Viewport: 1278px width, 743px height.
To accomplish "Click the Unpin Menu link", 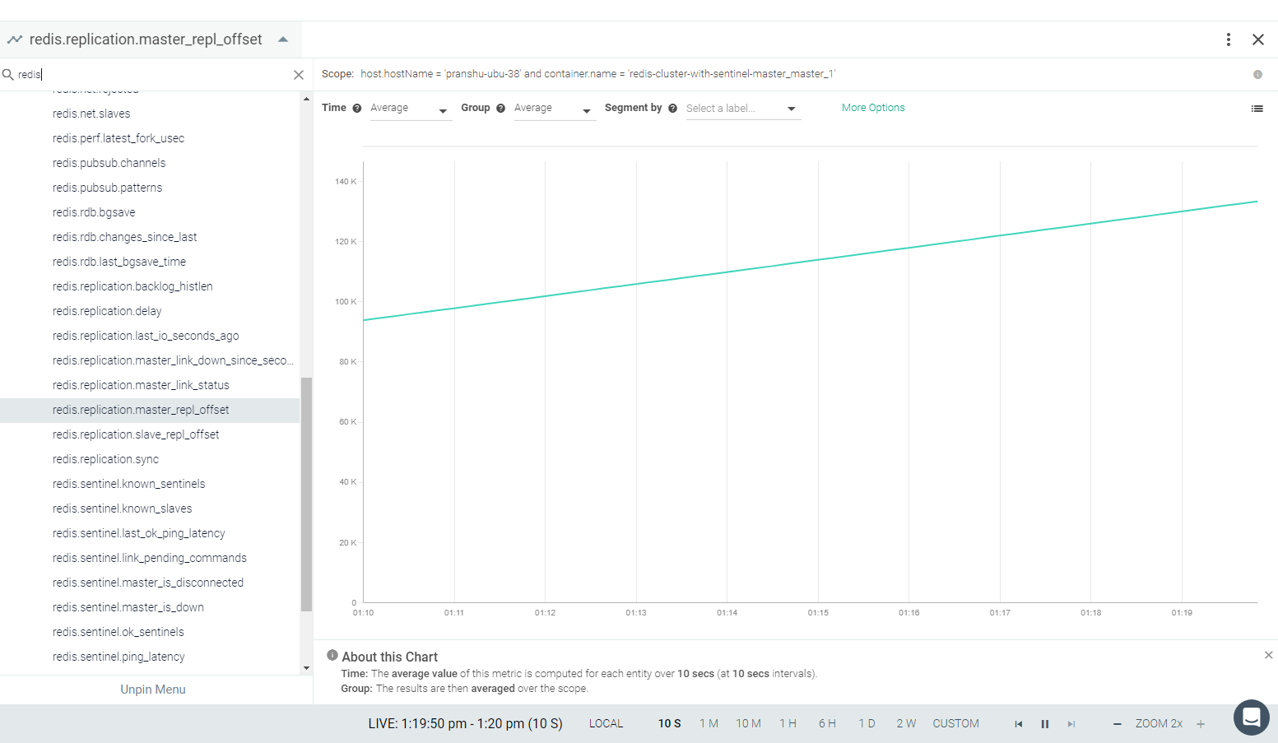I will 153,690.
